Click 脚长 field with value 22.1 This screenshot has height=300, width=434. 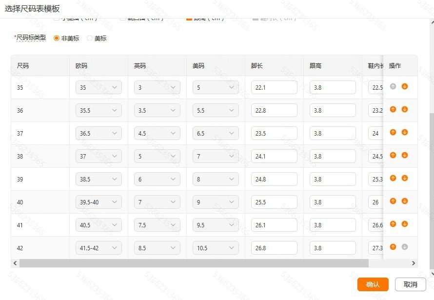coord(274,87)
